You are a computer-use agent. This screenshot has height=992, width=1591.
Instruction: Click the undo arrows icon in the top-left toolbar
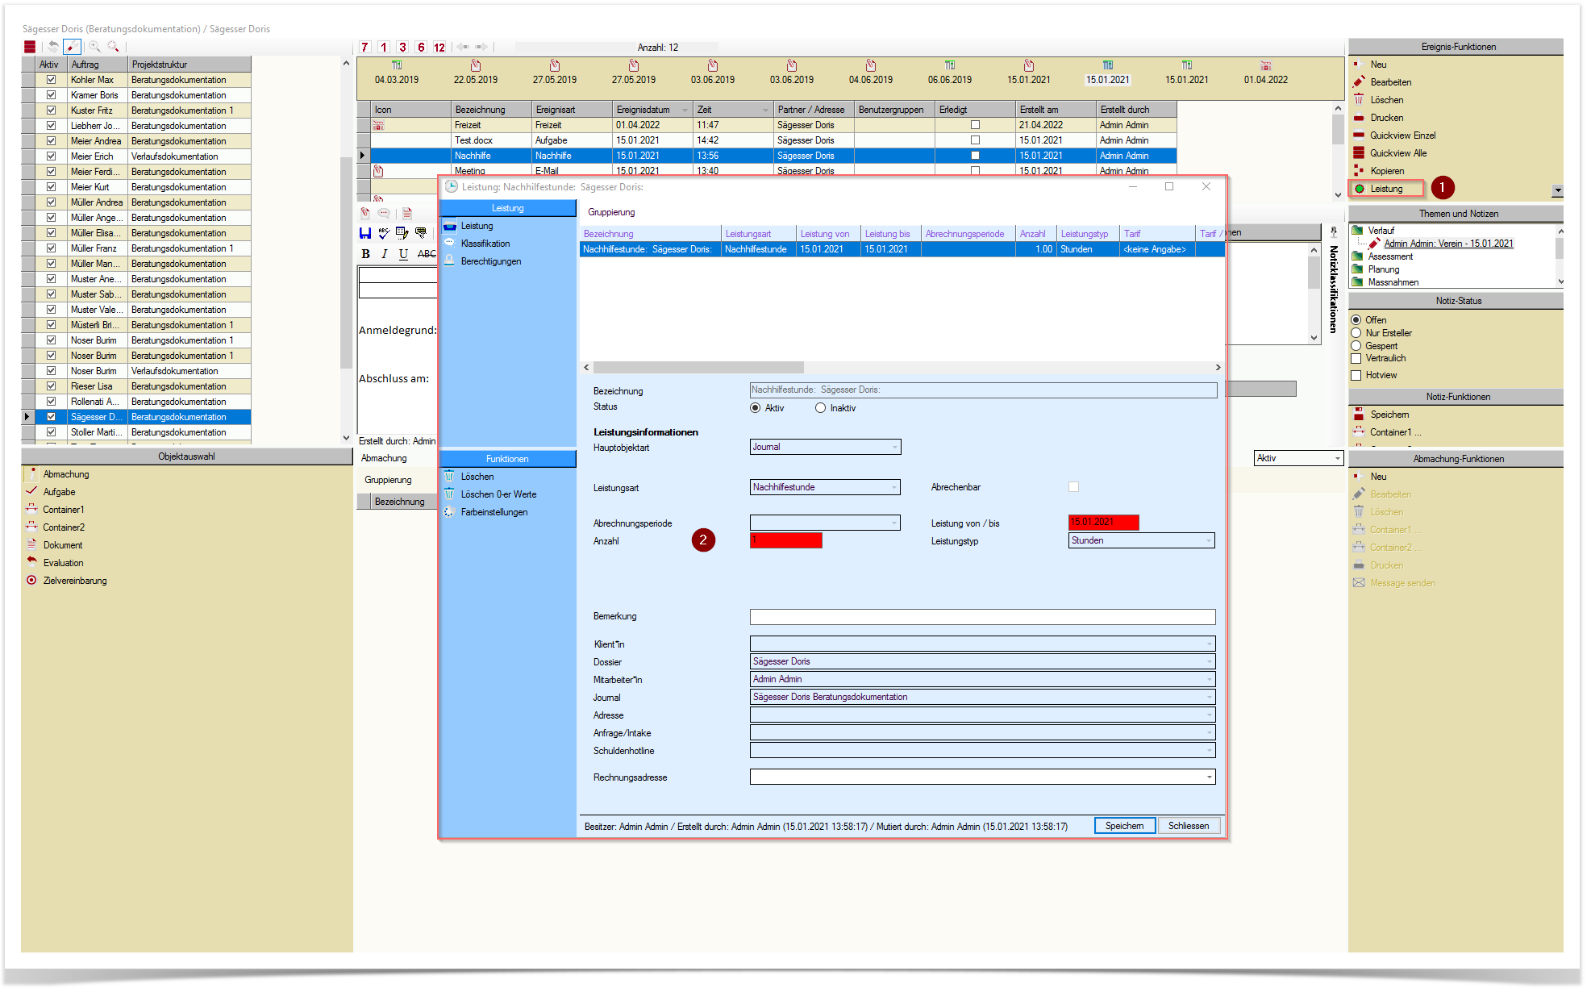52,47
